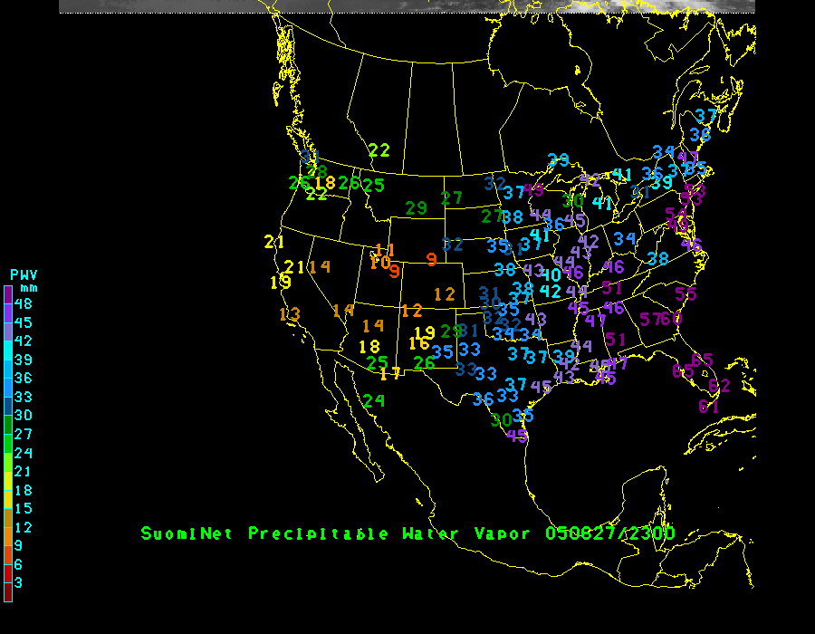Click the 37 value in Maine
Image resolution: width=815 pixels, height=634 pixels.
coord(705,116)
